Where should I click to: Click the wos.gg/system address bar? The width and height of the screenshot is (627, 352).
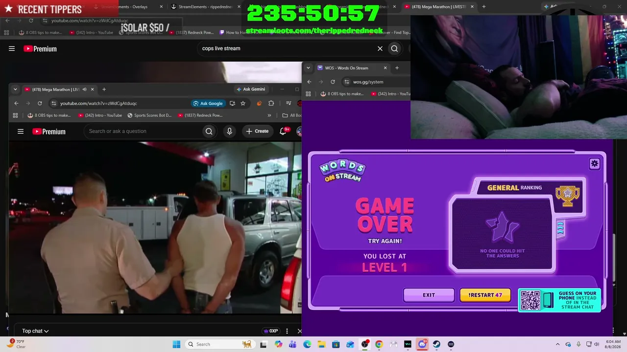376,82
